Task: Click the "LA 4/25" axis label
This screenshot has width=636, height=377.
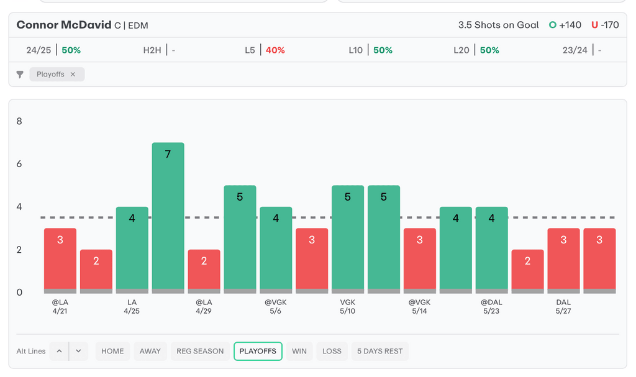Action: pyautogui.click(x=132, y=307)
